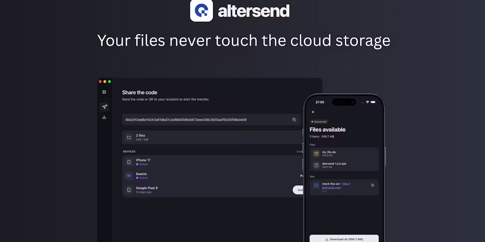Select the Send paper-plane sidebar icon
This screenshot has height=242, width=485.
104,107
